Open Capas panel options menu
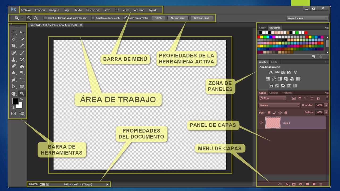Image resolution: width=340 pixels, height=191 pixels. click(327, 93)
